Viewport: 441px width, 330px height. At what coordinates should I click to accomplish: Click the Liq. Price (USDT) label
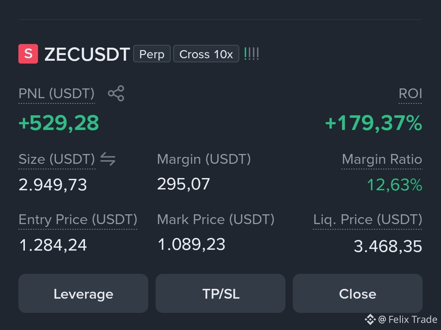[367, 220]
